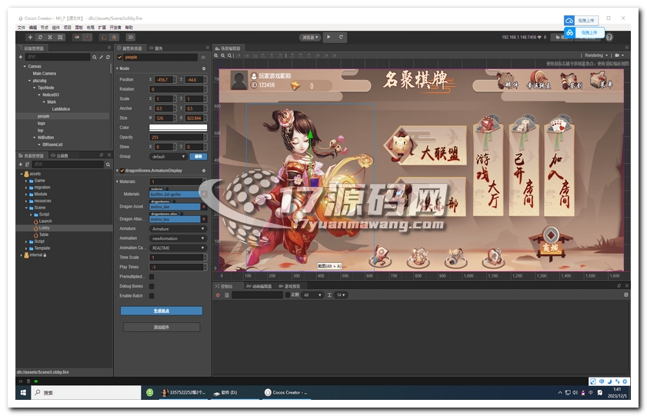Zoom in the scene editor
Viewport: 647px width, 416px height.
pos(216,55)
